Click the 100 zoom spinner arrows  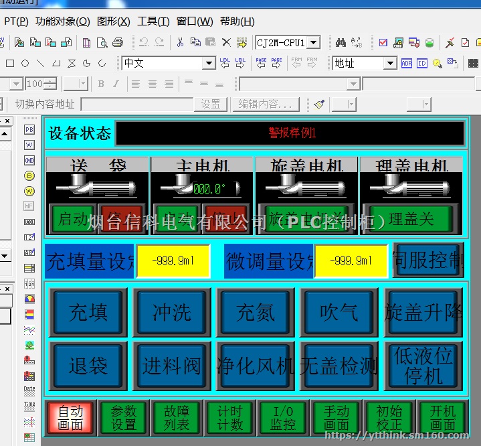[50, 84]
